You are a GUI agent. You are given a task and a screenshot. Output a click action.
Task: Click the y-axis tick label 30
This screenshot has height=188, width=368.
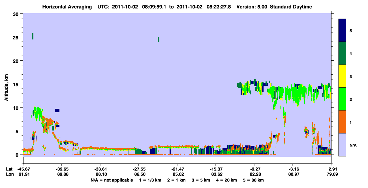[16, 14]
